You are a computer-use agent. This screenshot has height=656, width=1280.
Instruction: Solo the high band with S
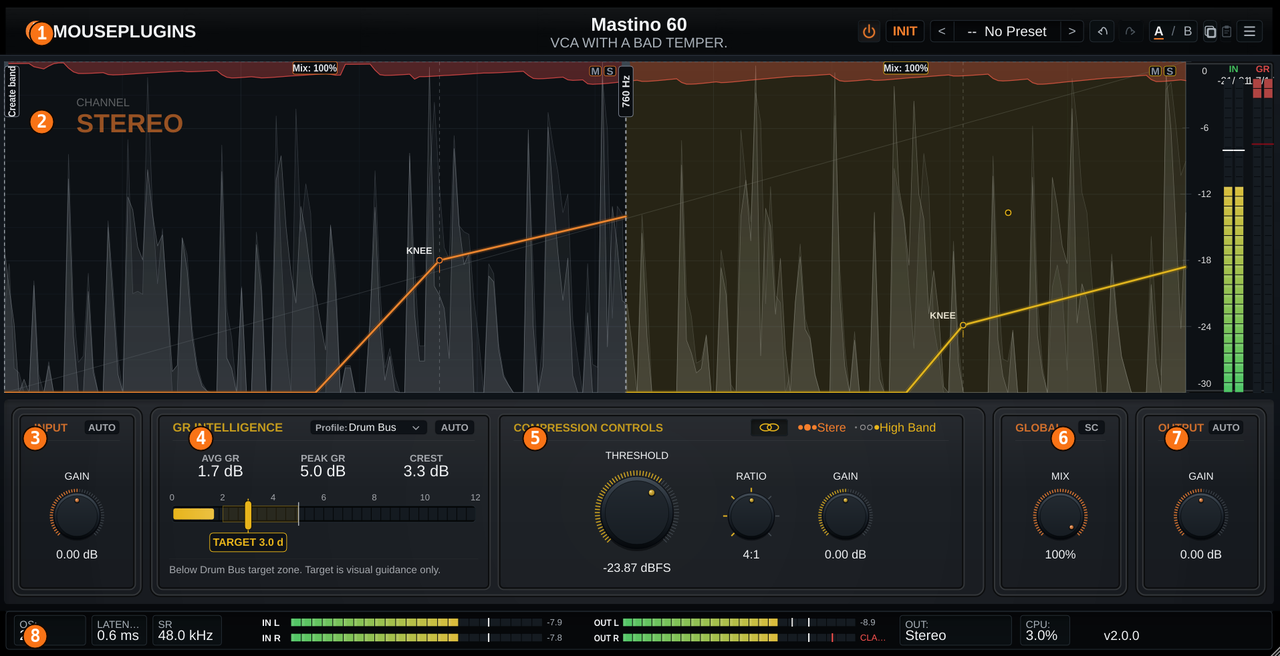coord(1170,71)
